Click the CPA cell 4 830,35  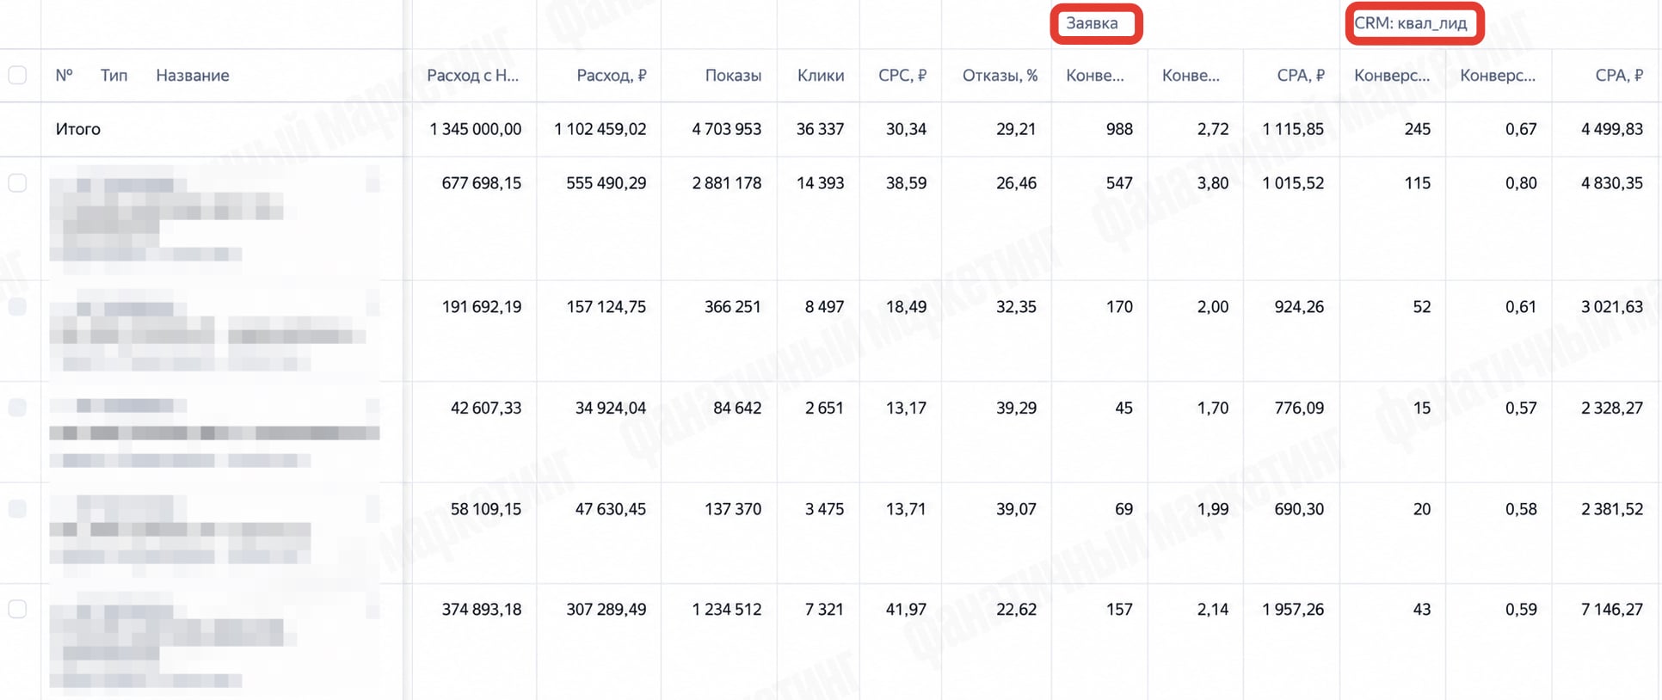(1612, 183)
